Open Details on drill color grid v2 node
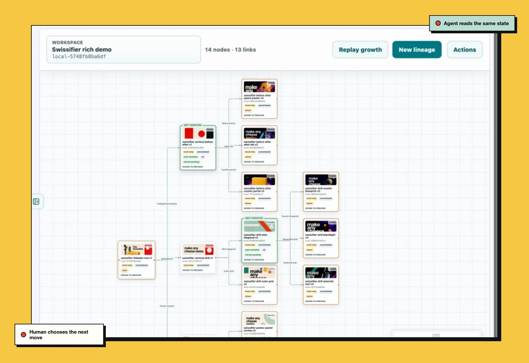 [x=271, y=269]
